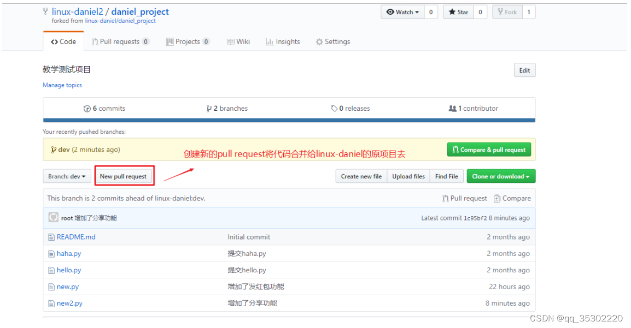631x328 pixels.
Task: Click the file icon next to hello.py
Action: (51, 270)
